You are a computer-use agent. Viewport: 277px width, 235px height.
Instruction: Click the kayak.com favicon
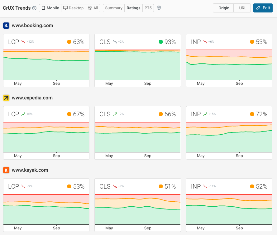pos(6,170)
